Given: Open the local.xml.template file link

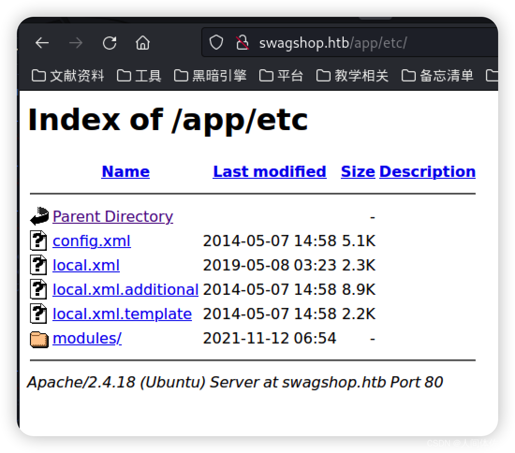Looking at the screenshot, I should (x=122, y=314).
